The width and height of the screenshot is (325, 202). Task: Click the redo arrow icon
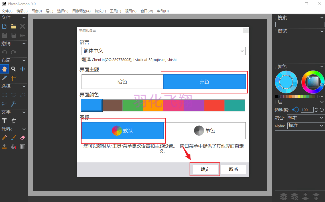pyautogui.click(x=13, y=52)
